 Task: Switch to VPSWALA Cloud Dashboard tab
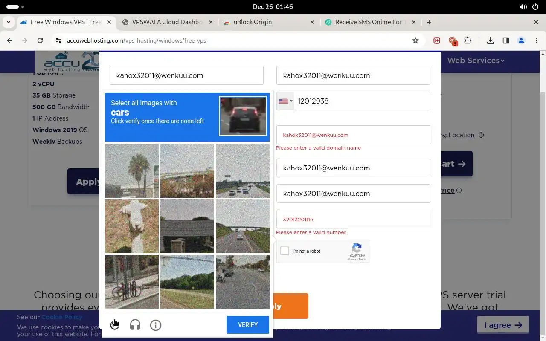168,22
